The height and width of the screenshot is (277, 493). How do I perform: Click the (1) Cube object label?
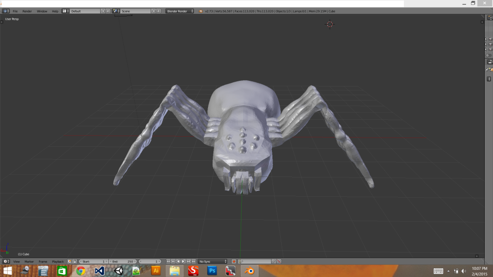point(24,254)
